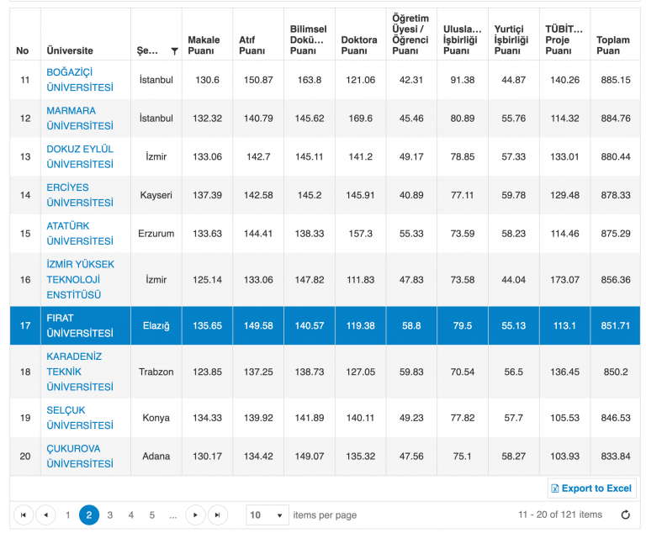This screenshot has height=533, width=646.
Task: Open ÇUKUROVA ÜNİVERSİTESİ link
Action: tap(80, 456)
